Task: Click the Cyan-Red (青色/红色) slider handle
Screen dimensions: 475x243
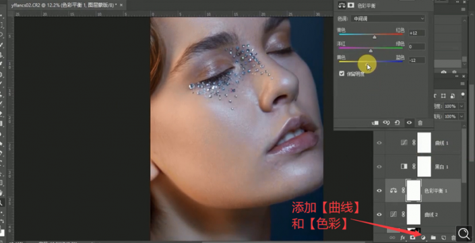Action: click(375, 37)
